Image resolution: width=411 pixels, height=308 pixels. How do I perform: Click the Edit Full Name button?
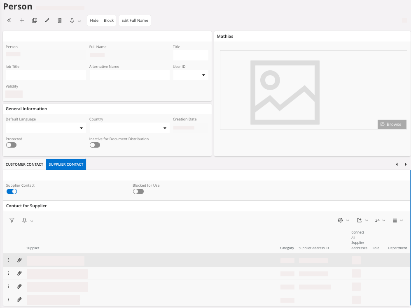(x=135, y=21)
